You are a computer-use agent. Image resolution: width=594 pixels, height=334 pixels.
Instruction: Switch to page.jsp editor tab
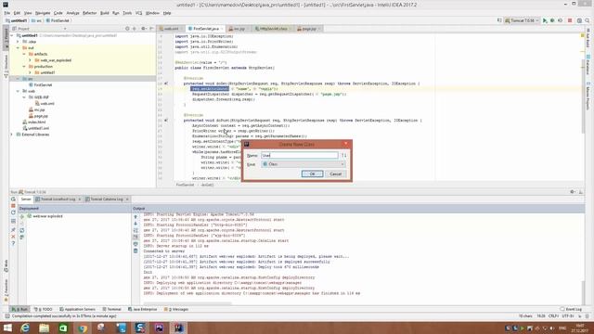pos(308,29)
